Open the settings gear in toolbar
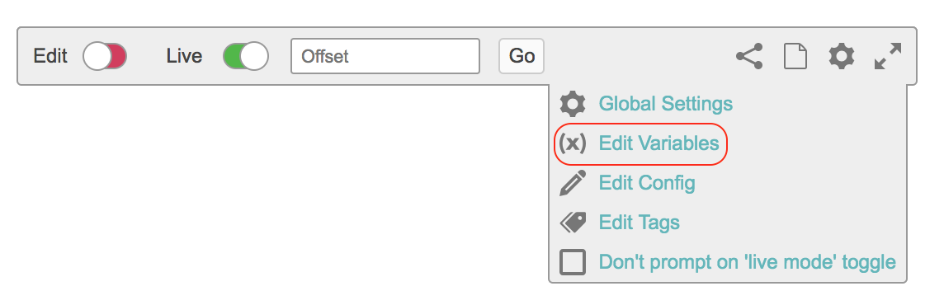The width and height of the screenshot is (944, 305). [x=842, y=57]
